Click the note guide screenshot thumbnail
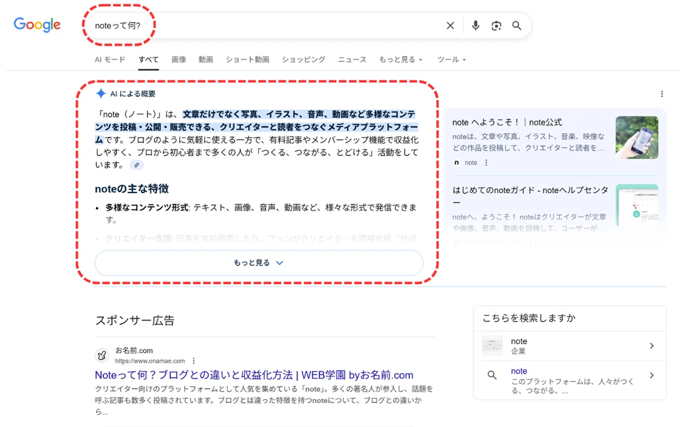This screenshot has height=427, width=680. point(637,206)
